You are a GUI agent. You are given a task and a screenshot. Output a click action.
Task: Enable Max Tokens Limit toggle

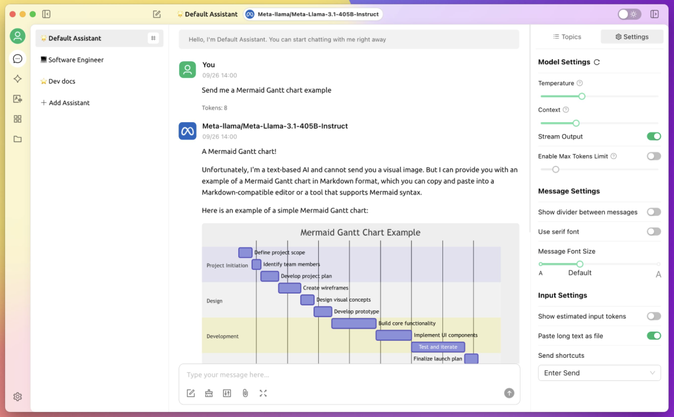654,156
